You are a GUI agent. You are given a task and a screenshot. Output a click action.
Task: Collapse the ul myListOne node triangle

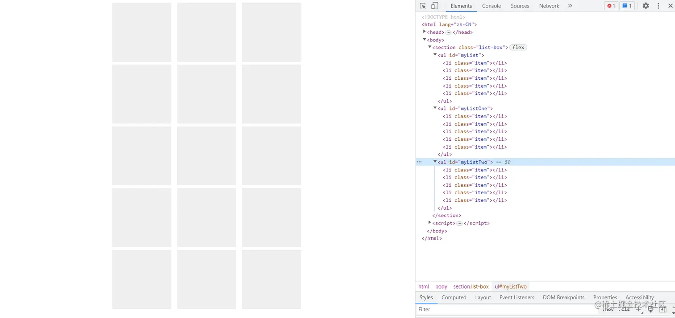point(435,108)
